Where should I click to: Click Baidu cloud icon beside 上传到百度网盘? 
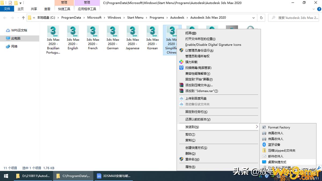click(181, 98)
